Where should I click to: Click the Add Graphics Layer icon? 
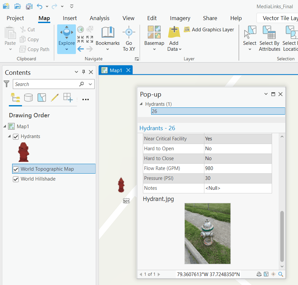(187, 29)
